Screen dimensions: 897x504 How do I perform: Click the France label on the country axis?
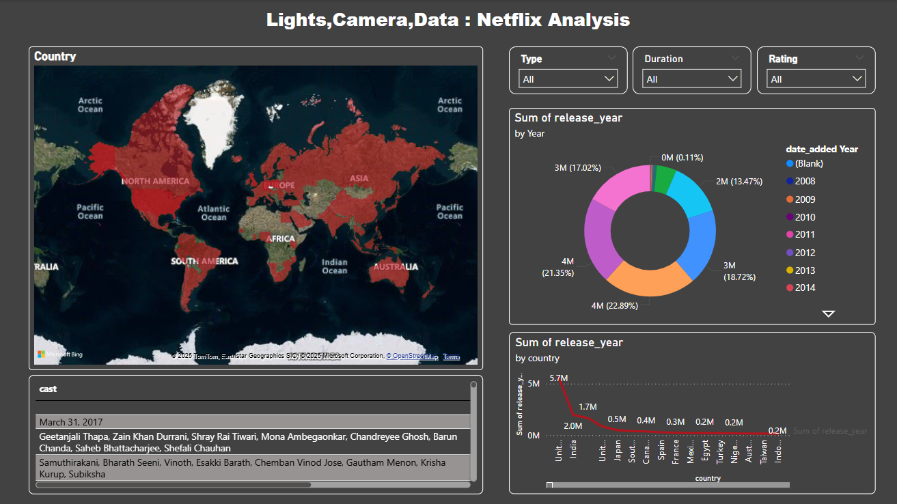[x=676, y=451]
